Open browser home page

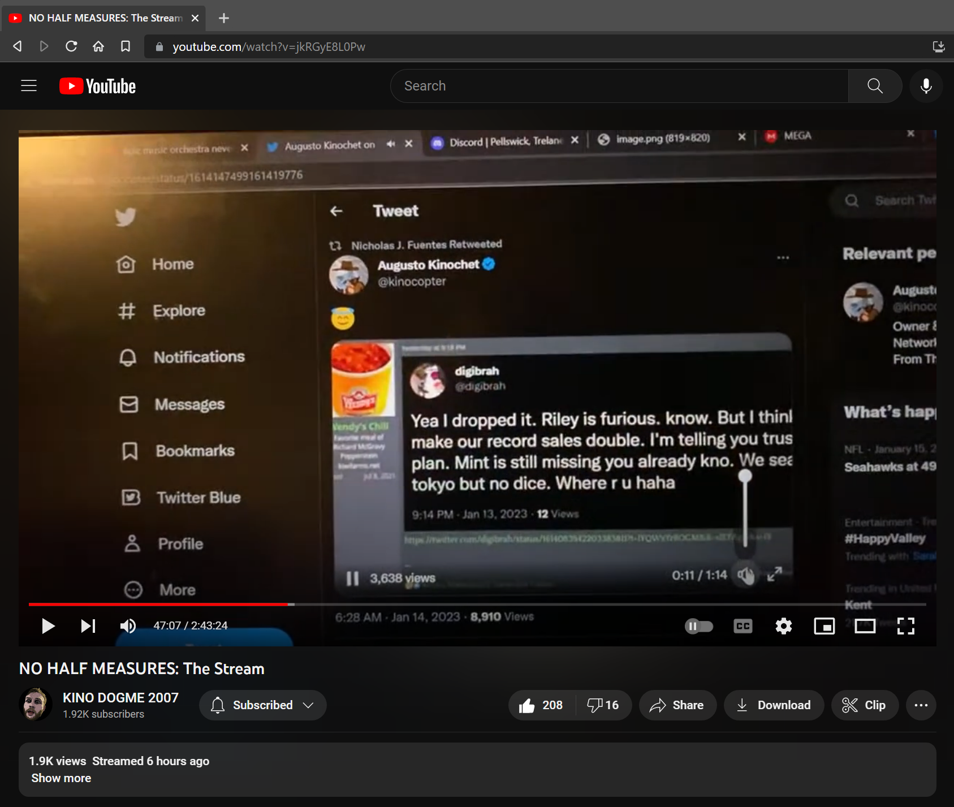click(x=98, y=46)
